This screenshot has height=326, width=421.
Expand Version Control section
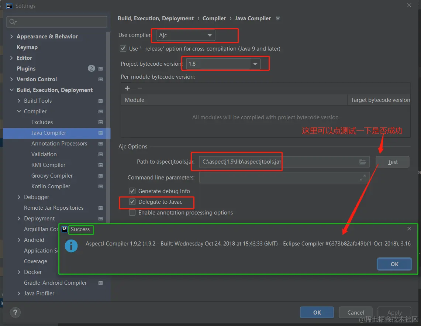[11, 79]
